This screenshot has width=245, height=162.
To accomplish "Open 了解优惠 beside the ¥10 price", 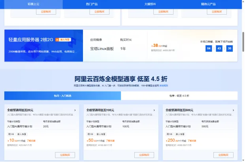I will click(31, 141).
